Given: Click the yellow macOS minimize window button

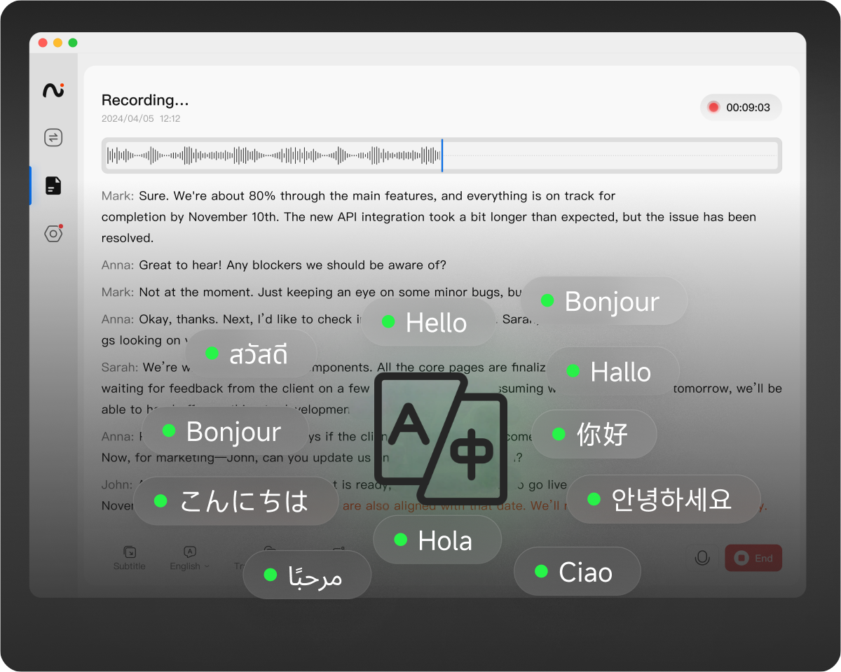Looking at the screenshot, I should click(x=57, y=43).
